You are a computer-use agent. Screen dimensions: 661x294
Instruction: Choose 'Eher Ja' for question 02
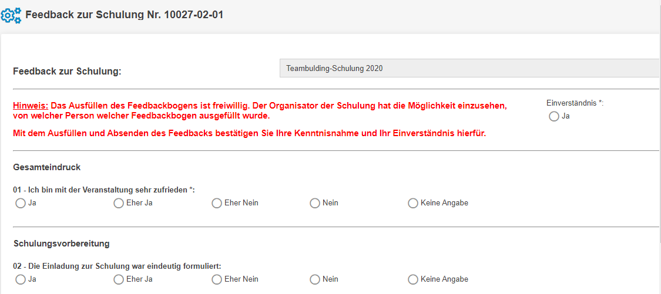click(119, 280)
